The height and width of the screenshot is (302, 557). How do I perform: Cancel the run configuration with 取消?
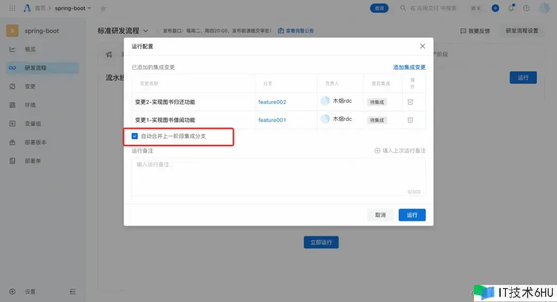(380, 215)
